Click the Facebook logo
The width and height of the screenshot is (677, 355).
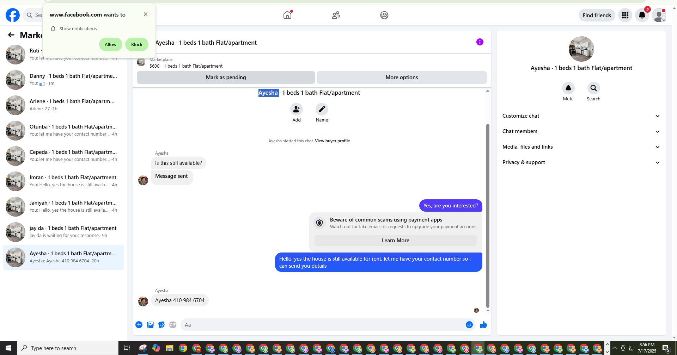[13, 15]
